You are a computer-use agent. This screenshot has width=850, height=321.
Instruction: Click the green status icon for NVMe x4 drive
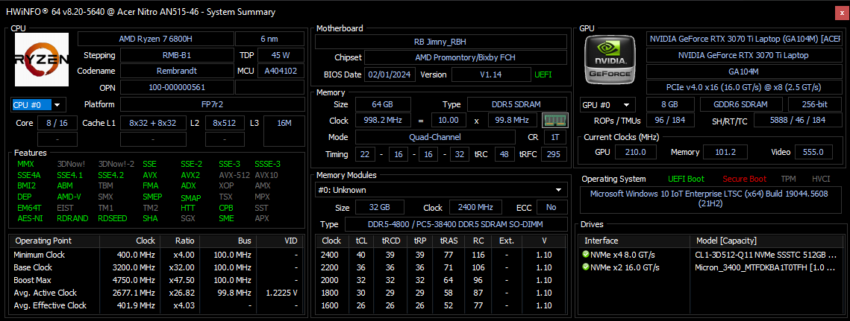(x=586, y=255)
